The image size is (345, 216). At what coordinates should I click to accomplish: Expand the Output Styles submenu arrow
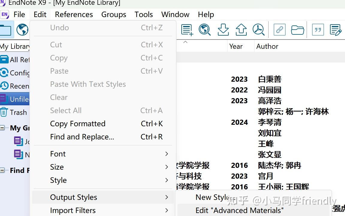[167, 197]
